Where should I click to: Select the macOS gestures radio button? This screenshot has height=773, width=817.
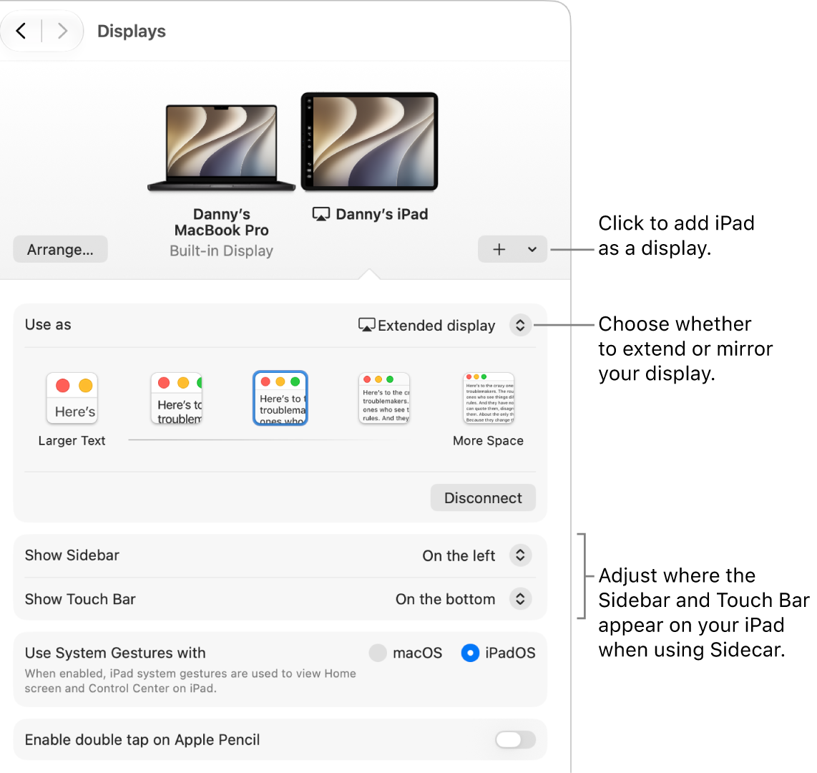point(378,653)
